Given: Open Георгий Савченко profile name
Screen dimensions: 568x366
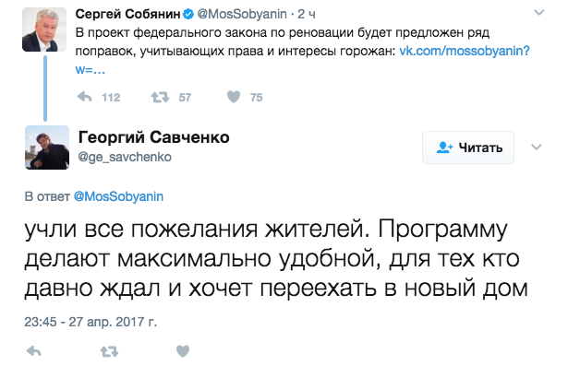Looking at the screenshot, I should (154, 137).
